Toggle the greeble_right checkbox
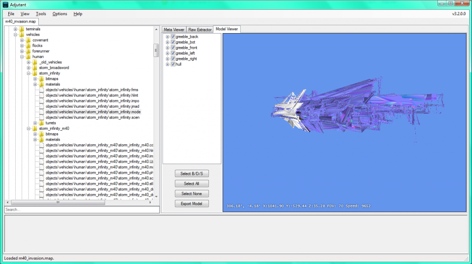 click(173, 58)
